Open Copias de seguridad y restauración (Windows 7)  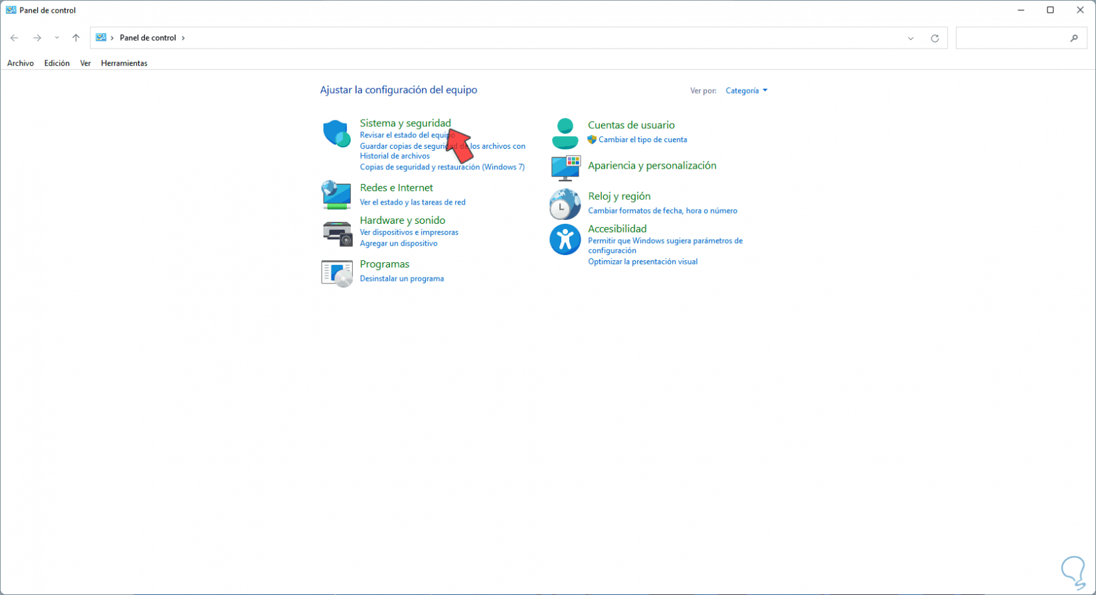442,167
